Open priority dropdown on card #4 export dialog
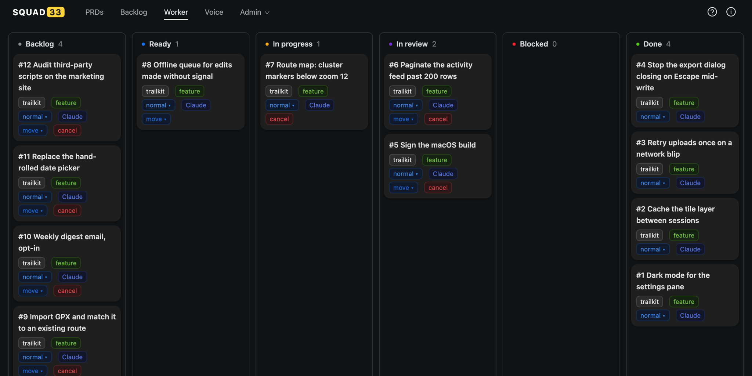Image resolution: width=752 pixels, height=376 pixels. point(652,117)
